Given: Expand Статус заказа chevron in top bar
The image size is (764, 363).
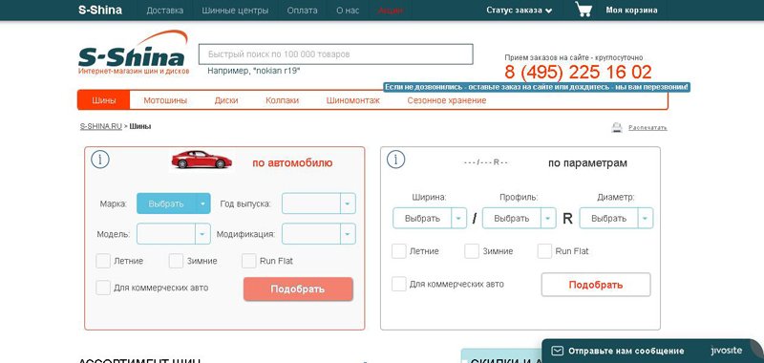Looking at the screenshot, I should coord(549,11).
